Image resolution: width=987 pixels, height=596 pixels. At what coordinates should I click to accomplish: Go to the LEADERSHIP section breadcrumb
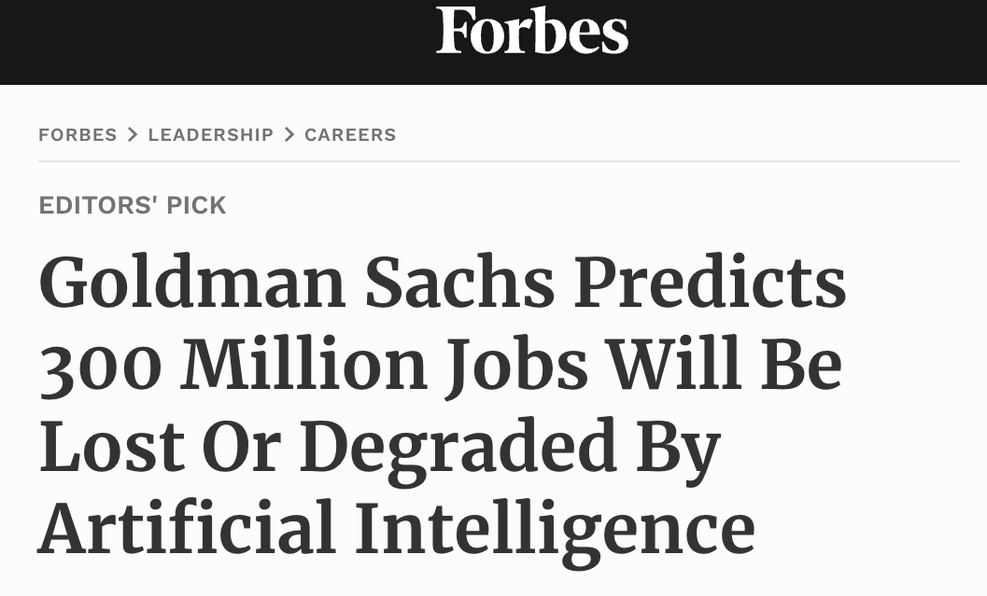pyautogui.click(x=211, y=134)
